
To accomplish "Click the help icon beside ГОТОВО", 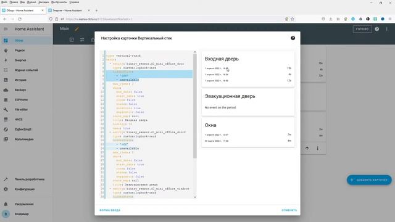I will [x=377, y=29].
